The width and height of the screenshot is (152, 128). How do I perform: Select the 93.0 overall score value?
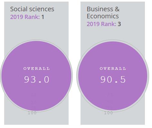click(x=36, y=79)
